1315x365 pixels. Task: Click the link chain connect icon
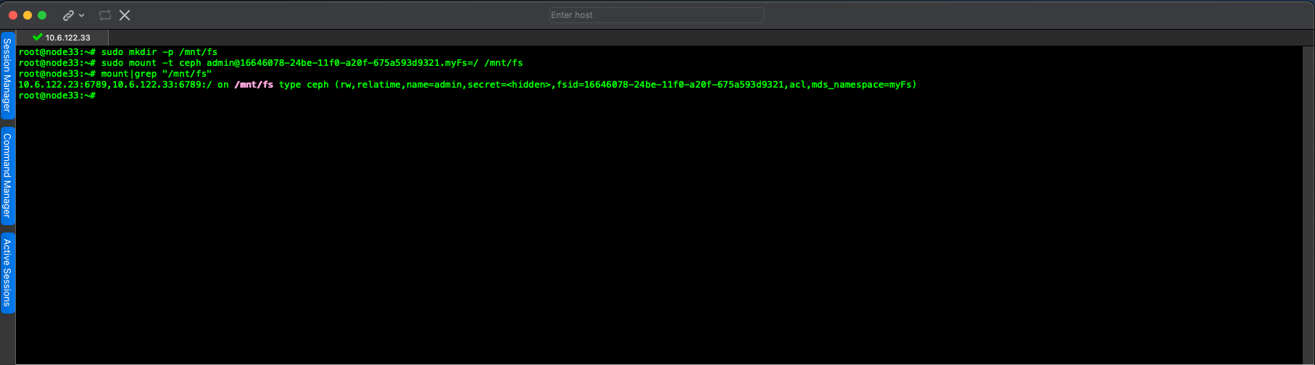click(68, 15)
